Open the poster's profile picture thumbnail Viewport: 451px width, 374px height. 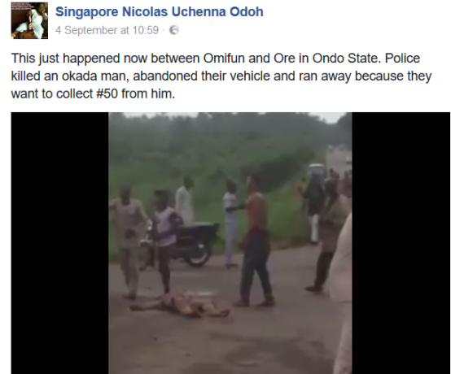coord(29,20)
